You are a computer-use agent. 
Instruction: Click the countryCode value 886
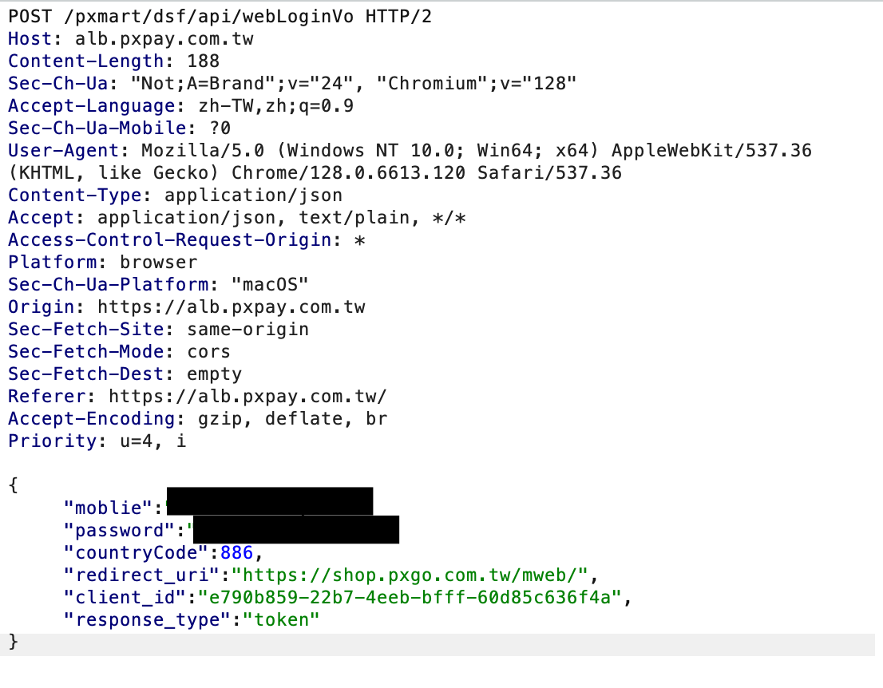pos(236,553)
